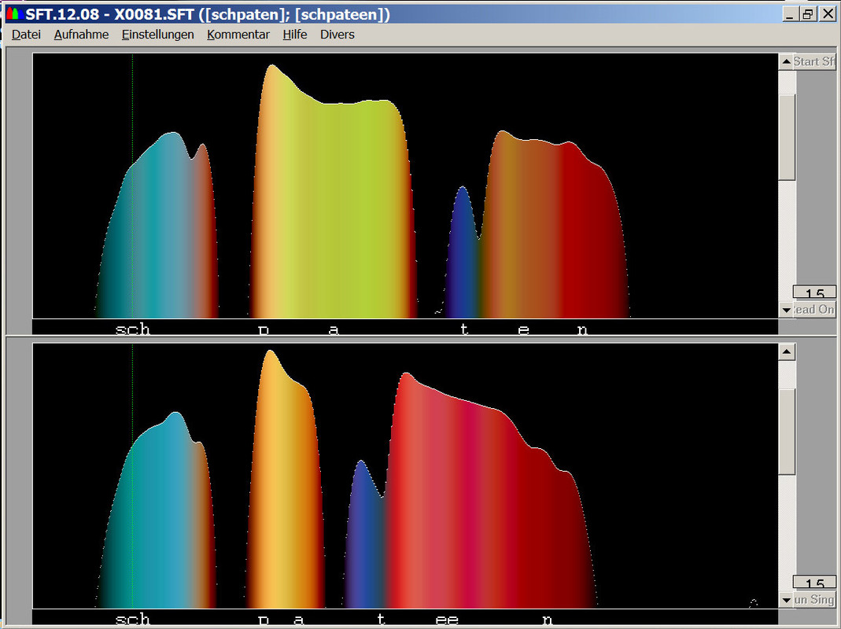Click the yellow-green 'a' peak in upper spectrogram
The image size is (841, 629).
[x=334, y=209]
